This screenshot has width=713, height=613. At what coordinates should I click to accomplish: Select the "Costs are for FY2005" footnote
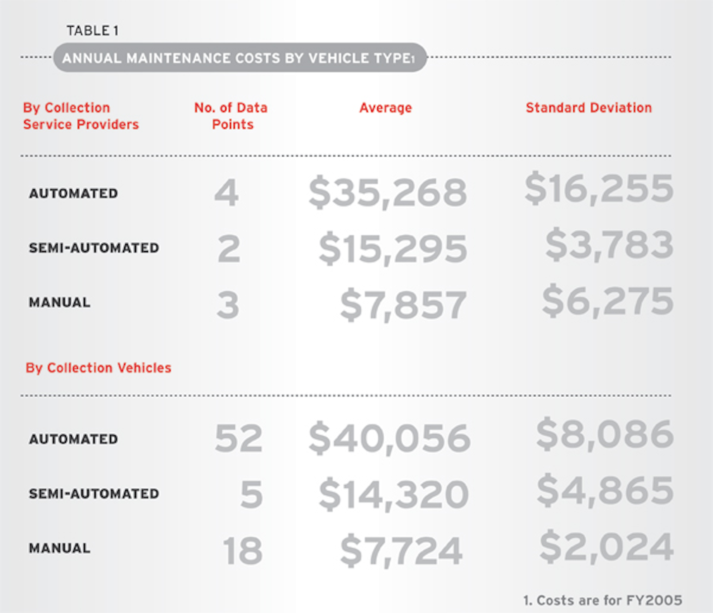603,601
